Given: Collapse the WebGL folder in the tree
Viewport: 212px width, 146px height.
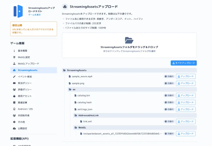Looking at the screenshot, I should pyautogui.click(x=135, y=127).
